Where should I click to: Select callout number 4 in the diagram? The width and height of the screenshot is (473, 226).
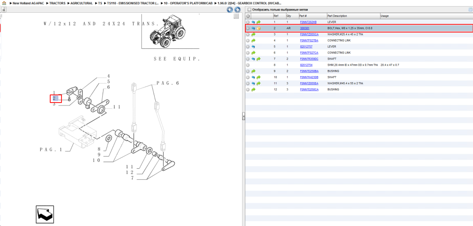[x=108, y=76]
